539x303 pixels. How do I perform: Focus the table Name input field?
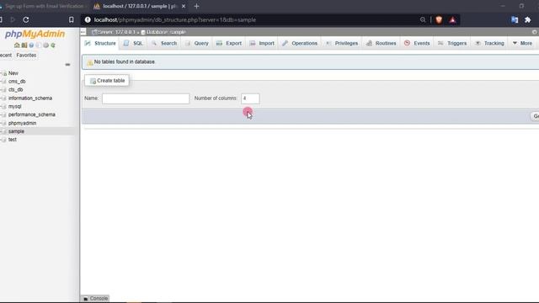(x=146, y=98)
